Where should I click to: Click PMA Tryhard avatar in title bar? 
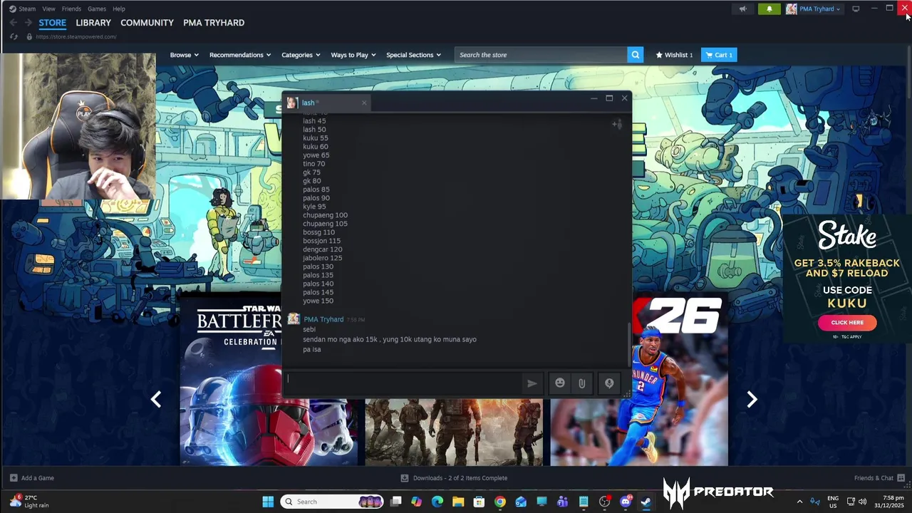point(791,9)
